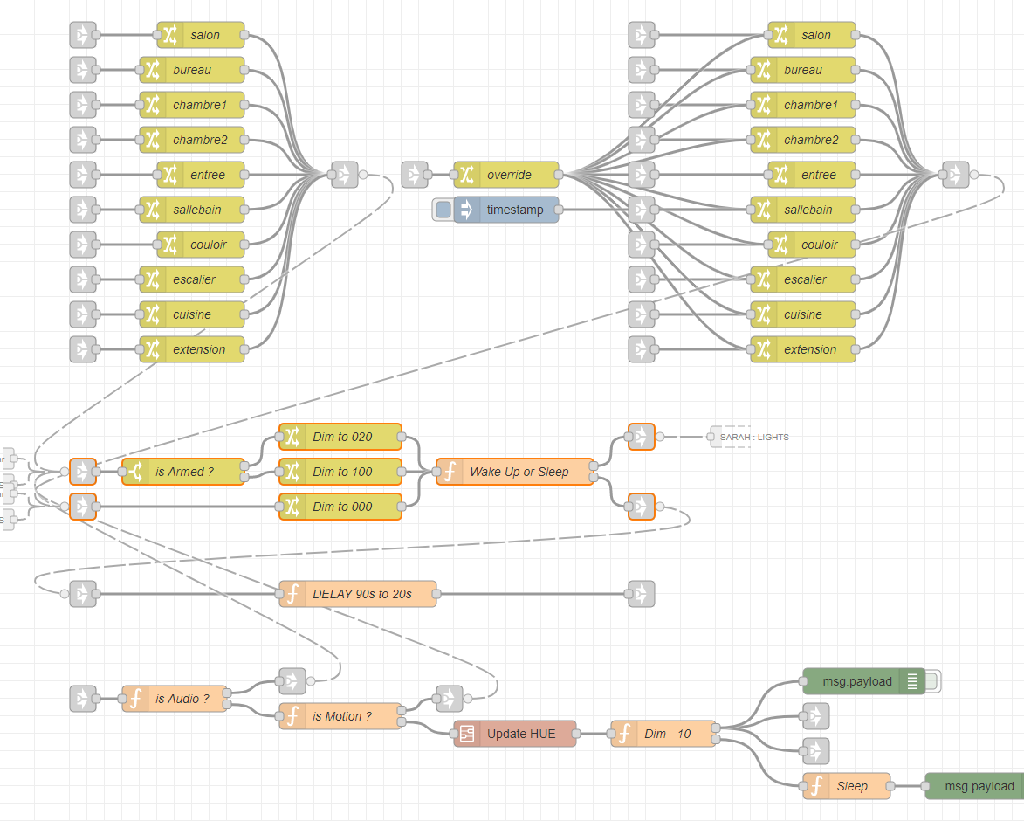The image size is (1024, 821).
Task: Click the Dim to 000 node label
Action: pos(342,507)
